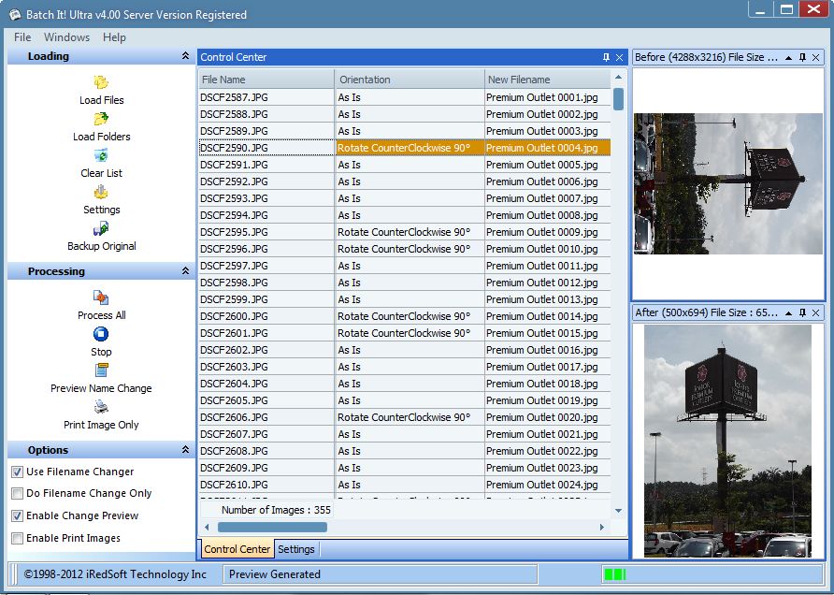Click the Print Image Only icon

point(101,408)
